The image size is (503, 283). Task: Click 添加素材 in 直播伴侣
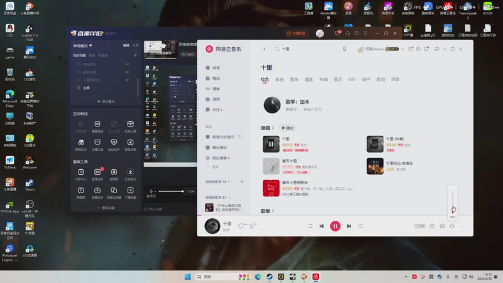106,101
